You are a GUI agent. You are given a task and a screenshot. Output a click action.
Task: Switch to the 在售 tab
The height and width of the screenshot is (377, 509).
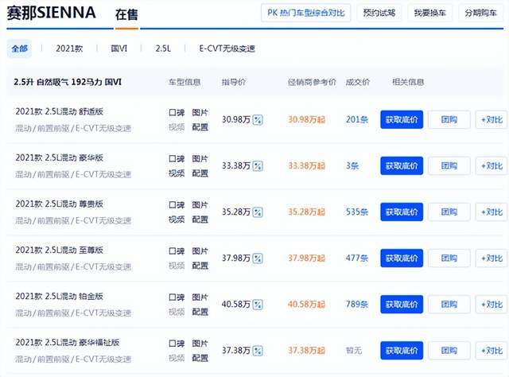coord(126,14)
